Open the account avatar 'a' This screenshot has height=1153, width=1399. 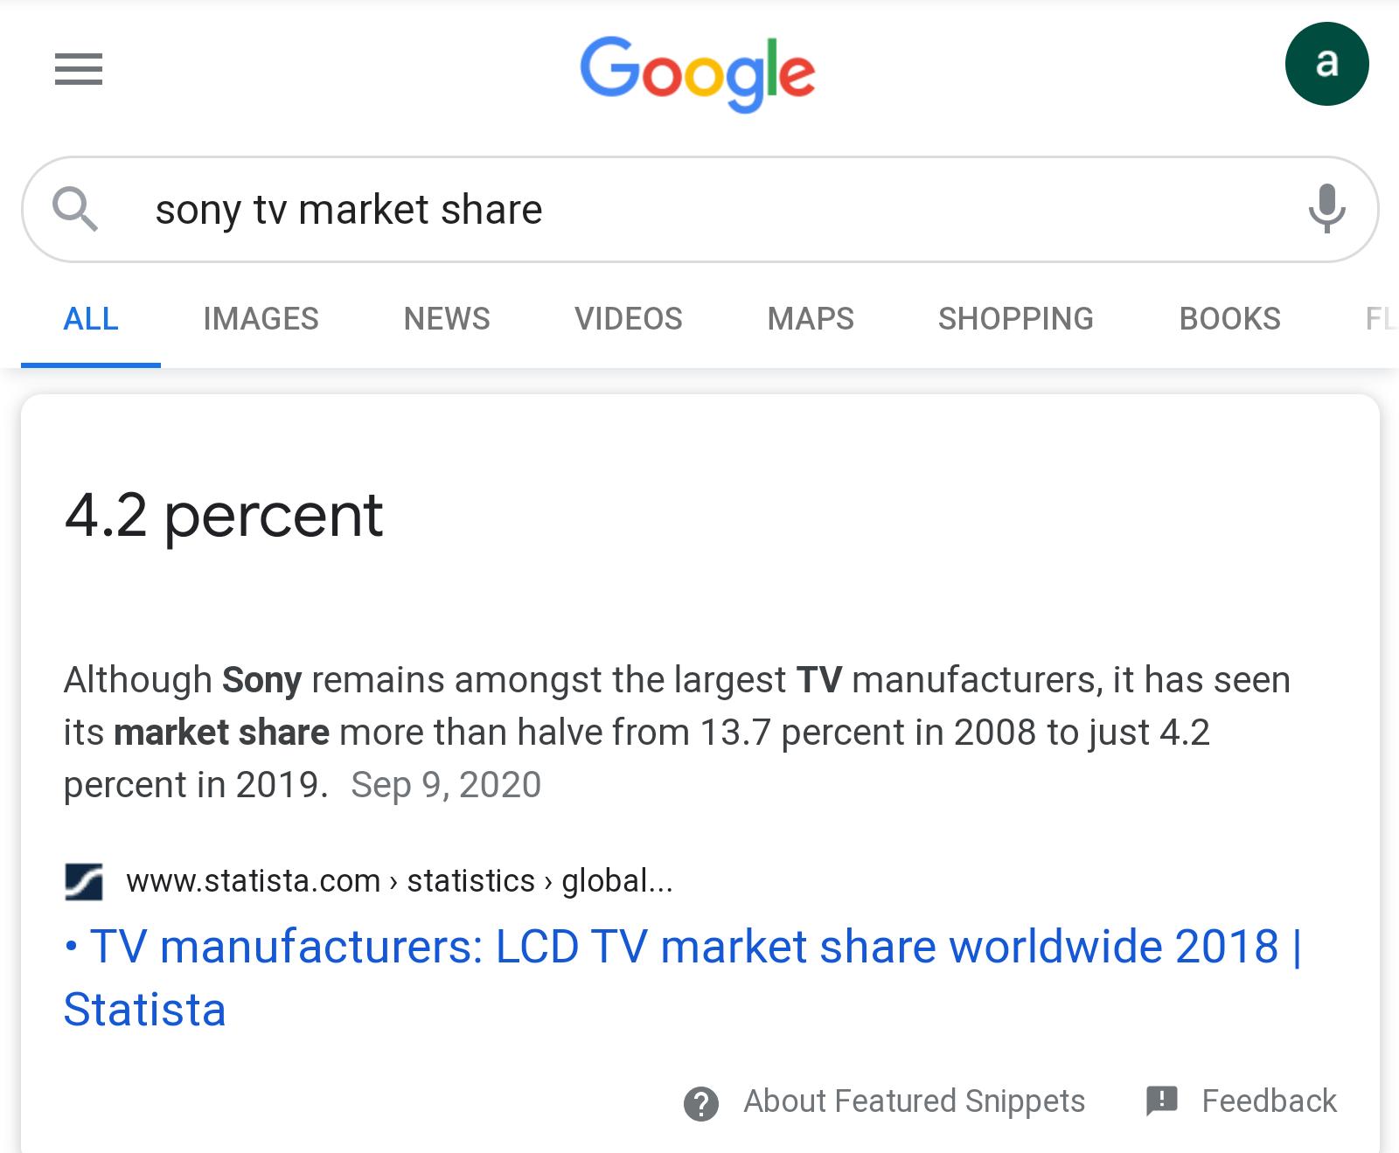click(1326, 64)
